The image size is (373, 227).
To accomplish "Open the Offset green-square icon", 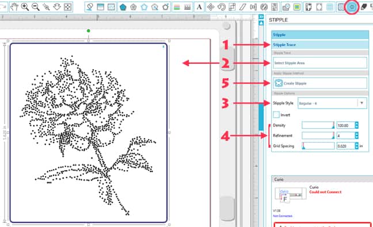I will coord(297,7).
